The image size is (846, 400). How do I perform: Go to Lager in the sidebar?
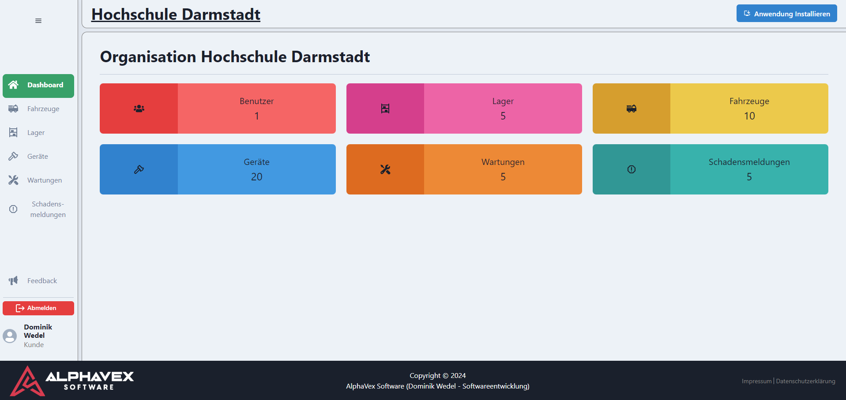[x=38, y=132]
